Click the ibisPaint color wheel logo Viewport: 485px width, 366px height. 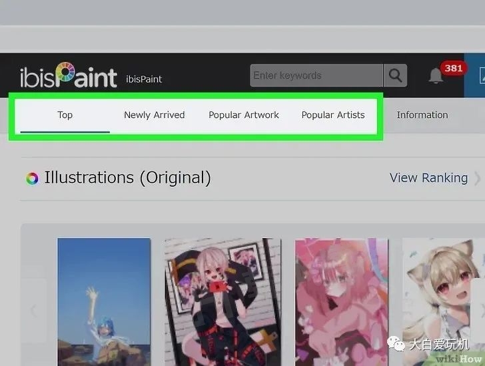coord(65,75)
